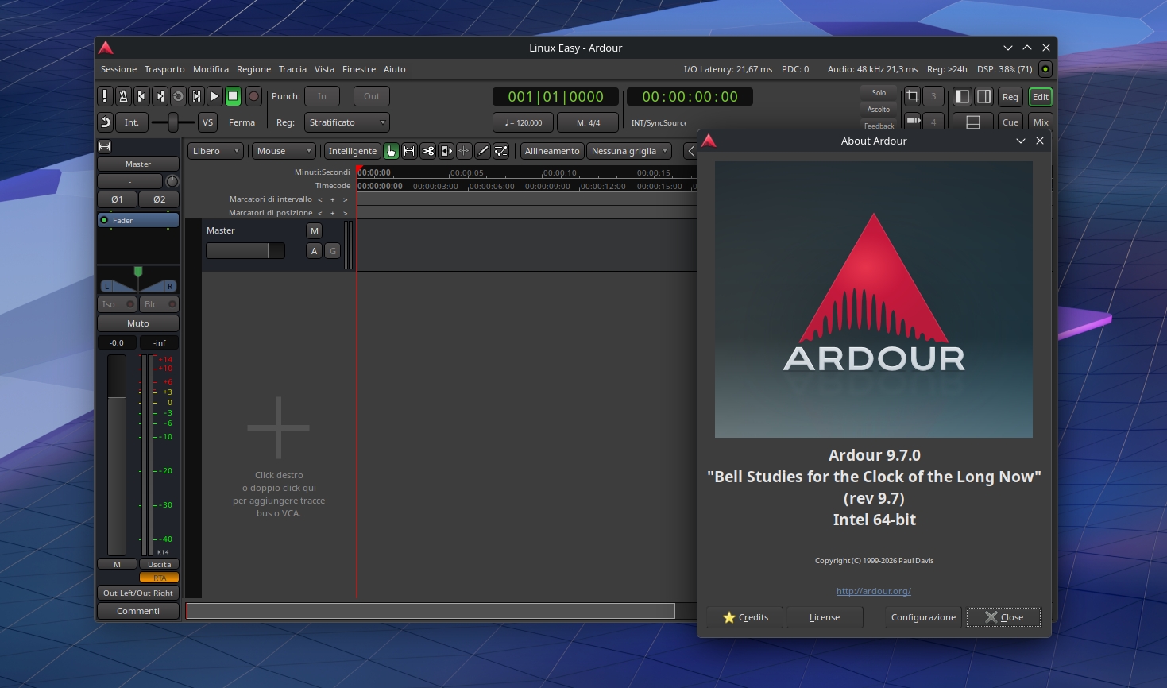
Task: Click the strip width toggle icon above Master
Action: pyautogui.click(x=105, y=146)
